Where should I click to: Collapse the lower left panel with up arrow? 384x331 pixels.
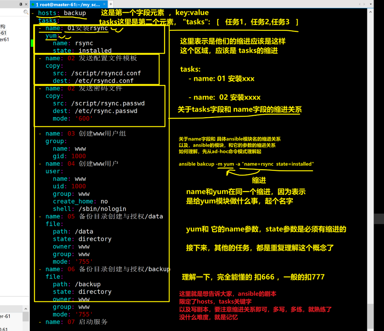(x=26, y=309)
